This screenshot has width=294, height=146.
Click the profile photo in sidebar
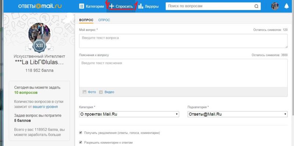39,33
